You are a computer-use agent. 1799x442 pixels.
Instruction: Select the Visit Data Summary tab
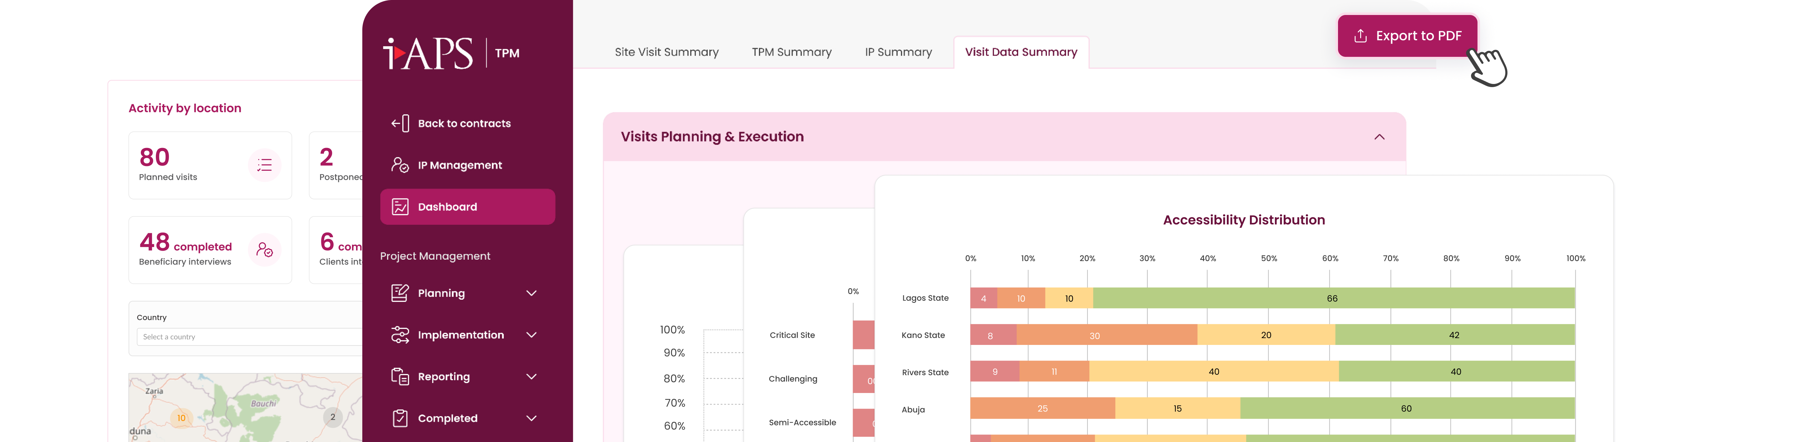click(1021, 52)
